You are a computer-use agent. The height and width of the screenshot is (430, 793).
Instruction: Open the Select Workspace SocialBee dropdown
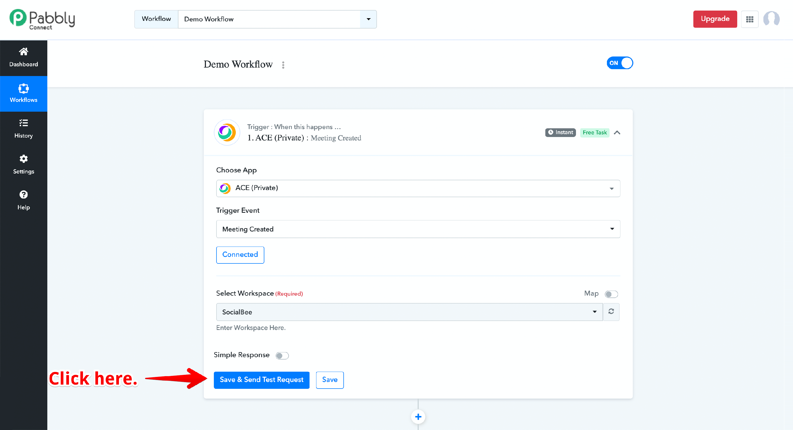[409, 312]
